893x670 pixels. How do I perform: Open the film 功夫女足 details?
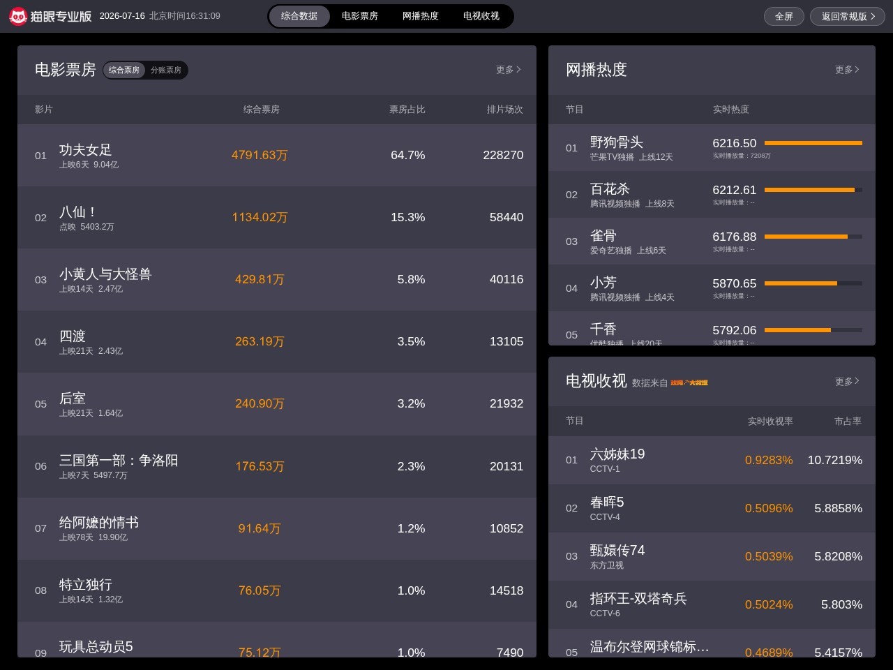point(277,155)
